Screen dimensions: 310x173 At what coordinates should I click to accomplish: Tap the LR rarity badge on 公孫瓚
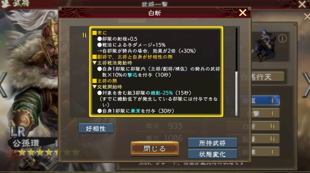18,132
